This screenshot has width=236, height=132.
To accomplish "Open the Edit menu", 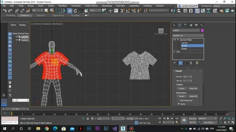I will (x=12, y=6).
